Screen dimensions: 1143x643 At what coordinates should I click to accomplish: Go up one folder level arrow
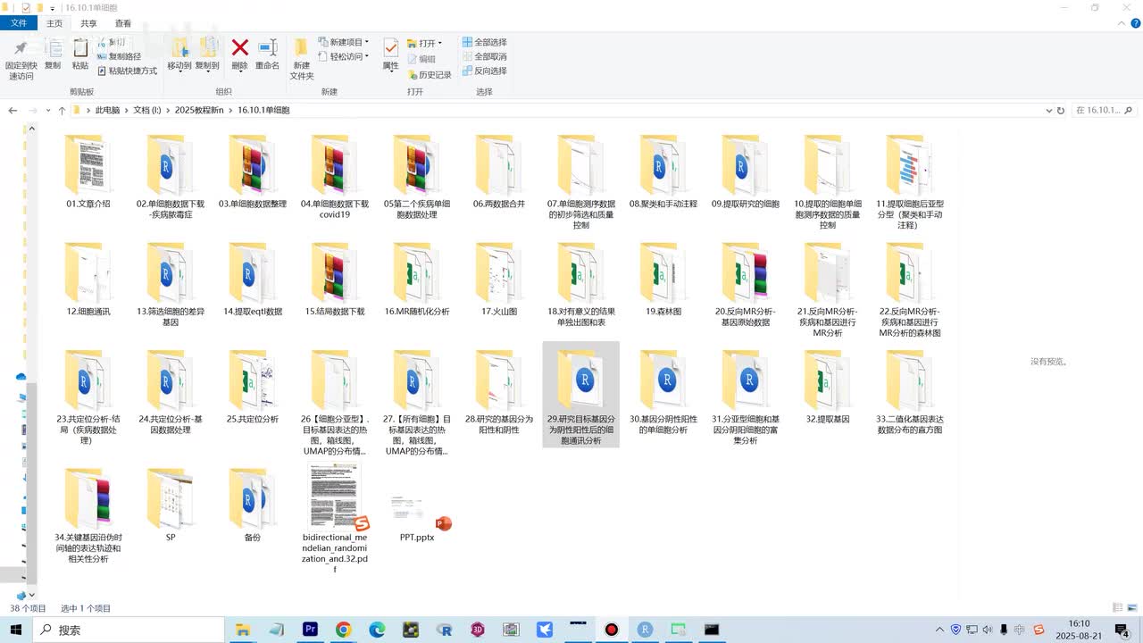tap(62, 111)
